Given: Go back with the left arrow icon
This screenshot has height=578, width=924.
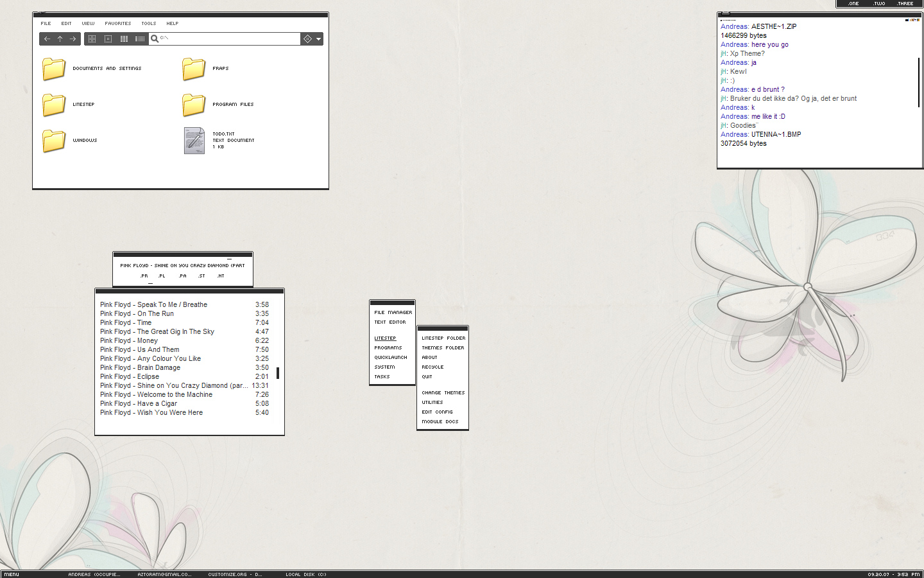Looking at the screenshot, I should click(x=47, y=39).
